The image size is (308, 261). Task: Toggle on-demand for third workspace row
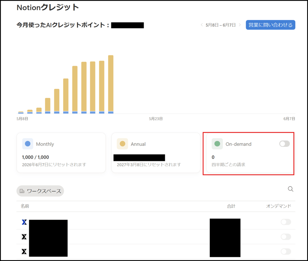[x=286, y=251]
